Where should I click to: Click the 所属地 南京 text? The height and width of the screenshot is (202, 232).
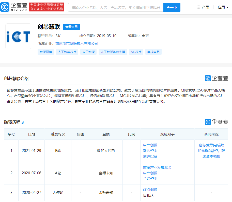tap(138, 36)
